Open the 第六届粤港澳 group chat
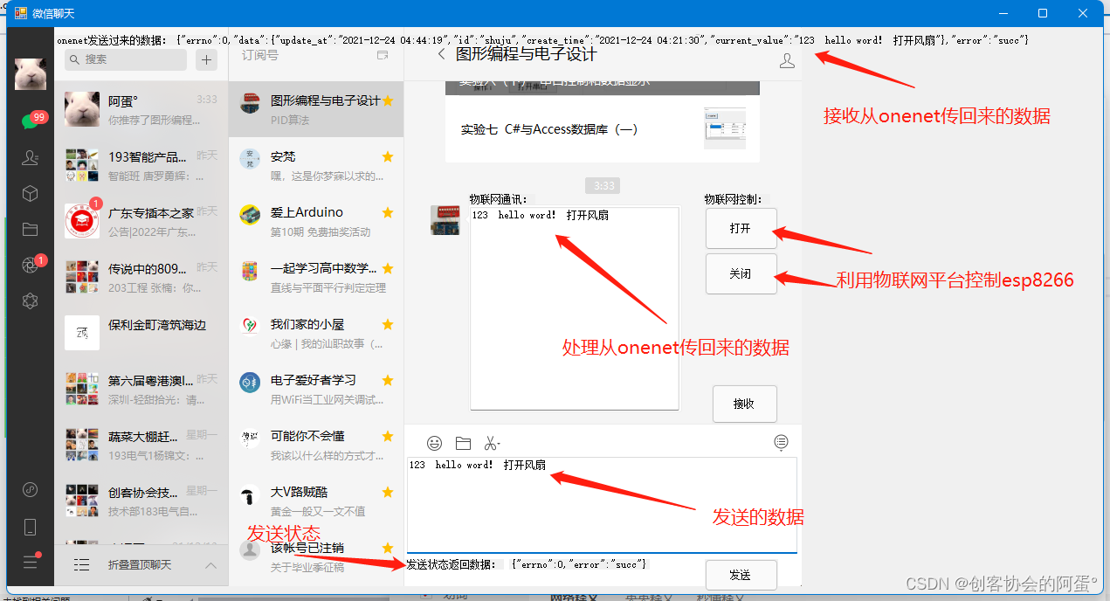Viewport: 1110px width, 601px height. (x=141, y=389)
